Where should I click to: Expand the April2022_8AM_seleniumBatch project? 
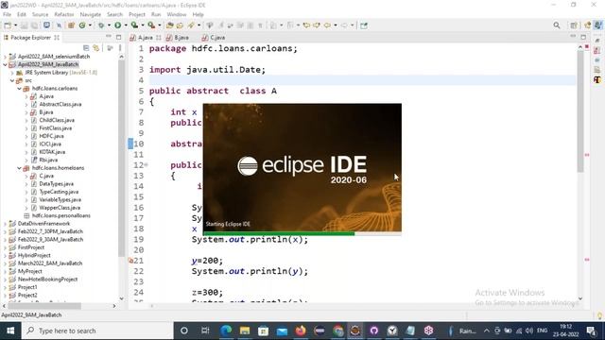[5, 57]
